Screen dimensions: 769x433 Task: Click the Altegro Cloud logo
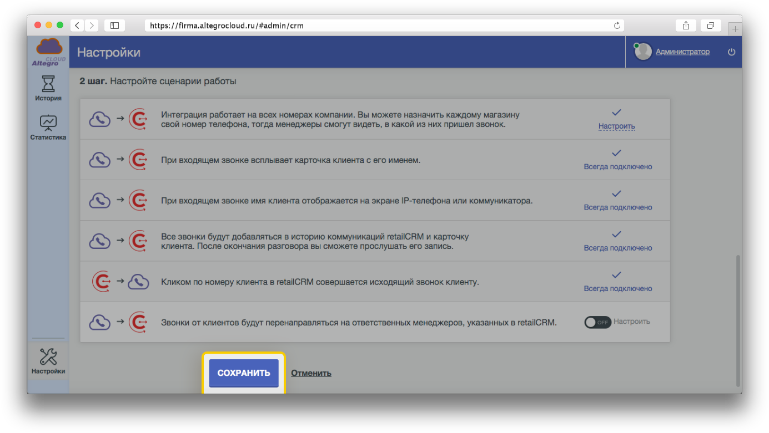pos(49,53)
